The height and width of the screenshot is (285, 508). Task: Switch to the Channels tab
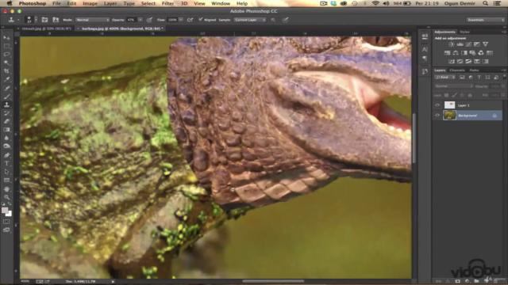[x=457, y=70]
